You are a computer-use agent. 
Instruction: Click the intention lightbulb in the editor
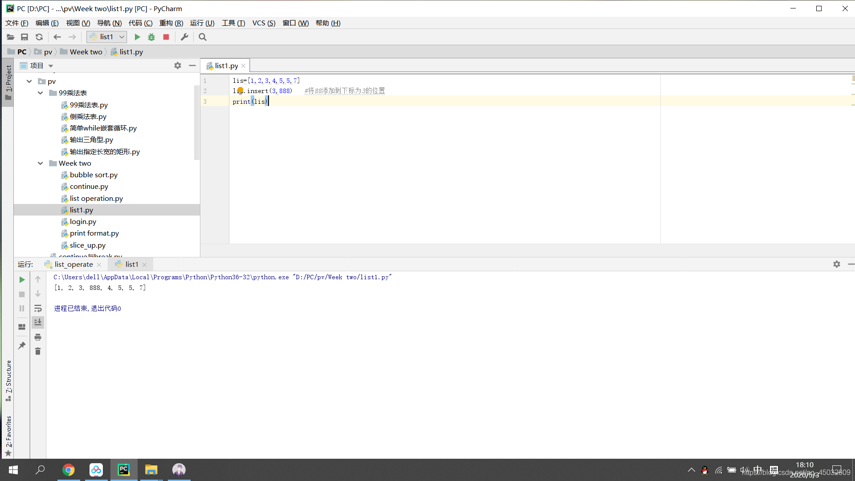pos(240,90)
